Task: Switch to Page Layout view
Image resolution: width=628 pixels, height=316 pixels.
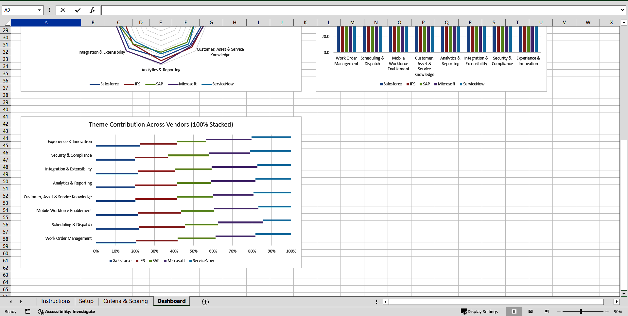Action: [x=531, y=311]
